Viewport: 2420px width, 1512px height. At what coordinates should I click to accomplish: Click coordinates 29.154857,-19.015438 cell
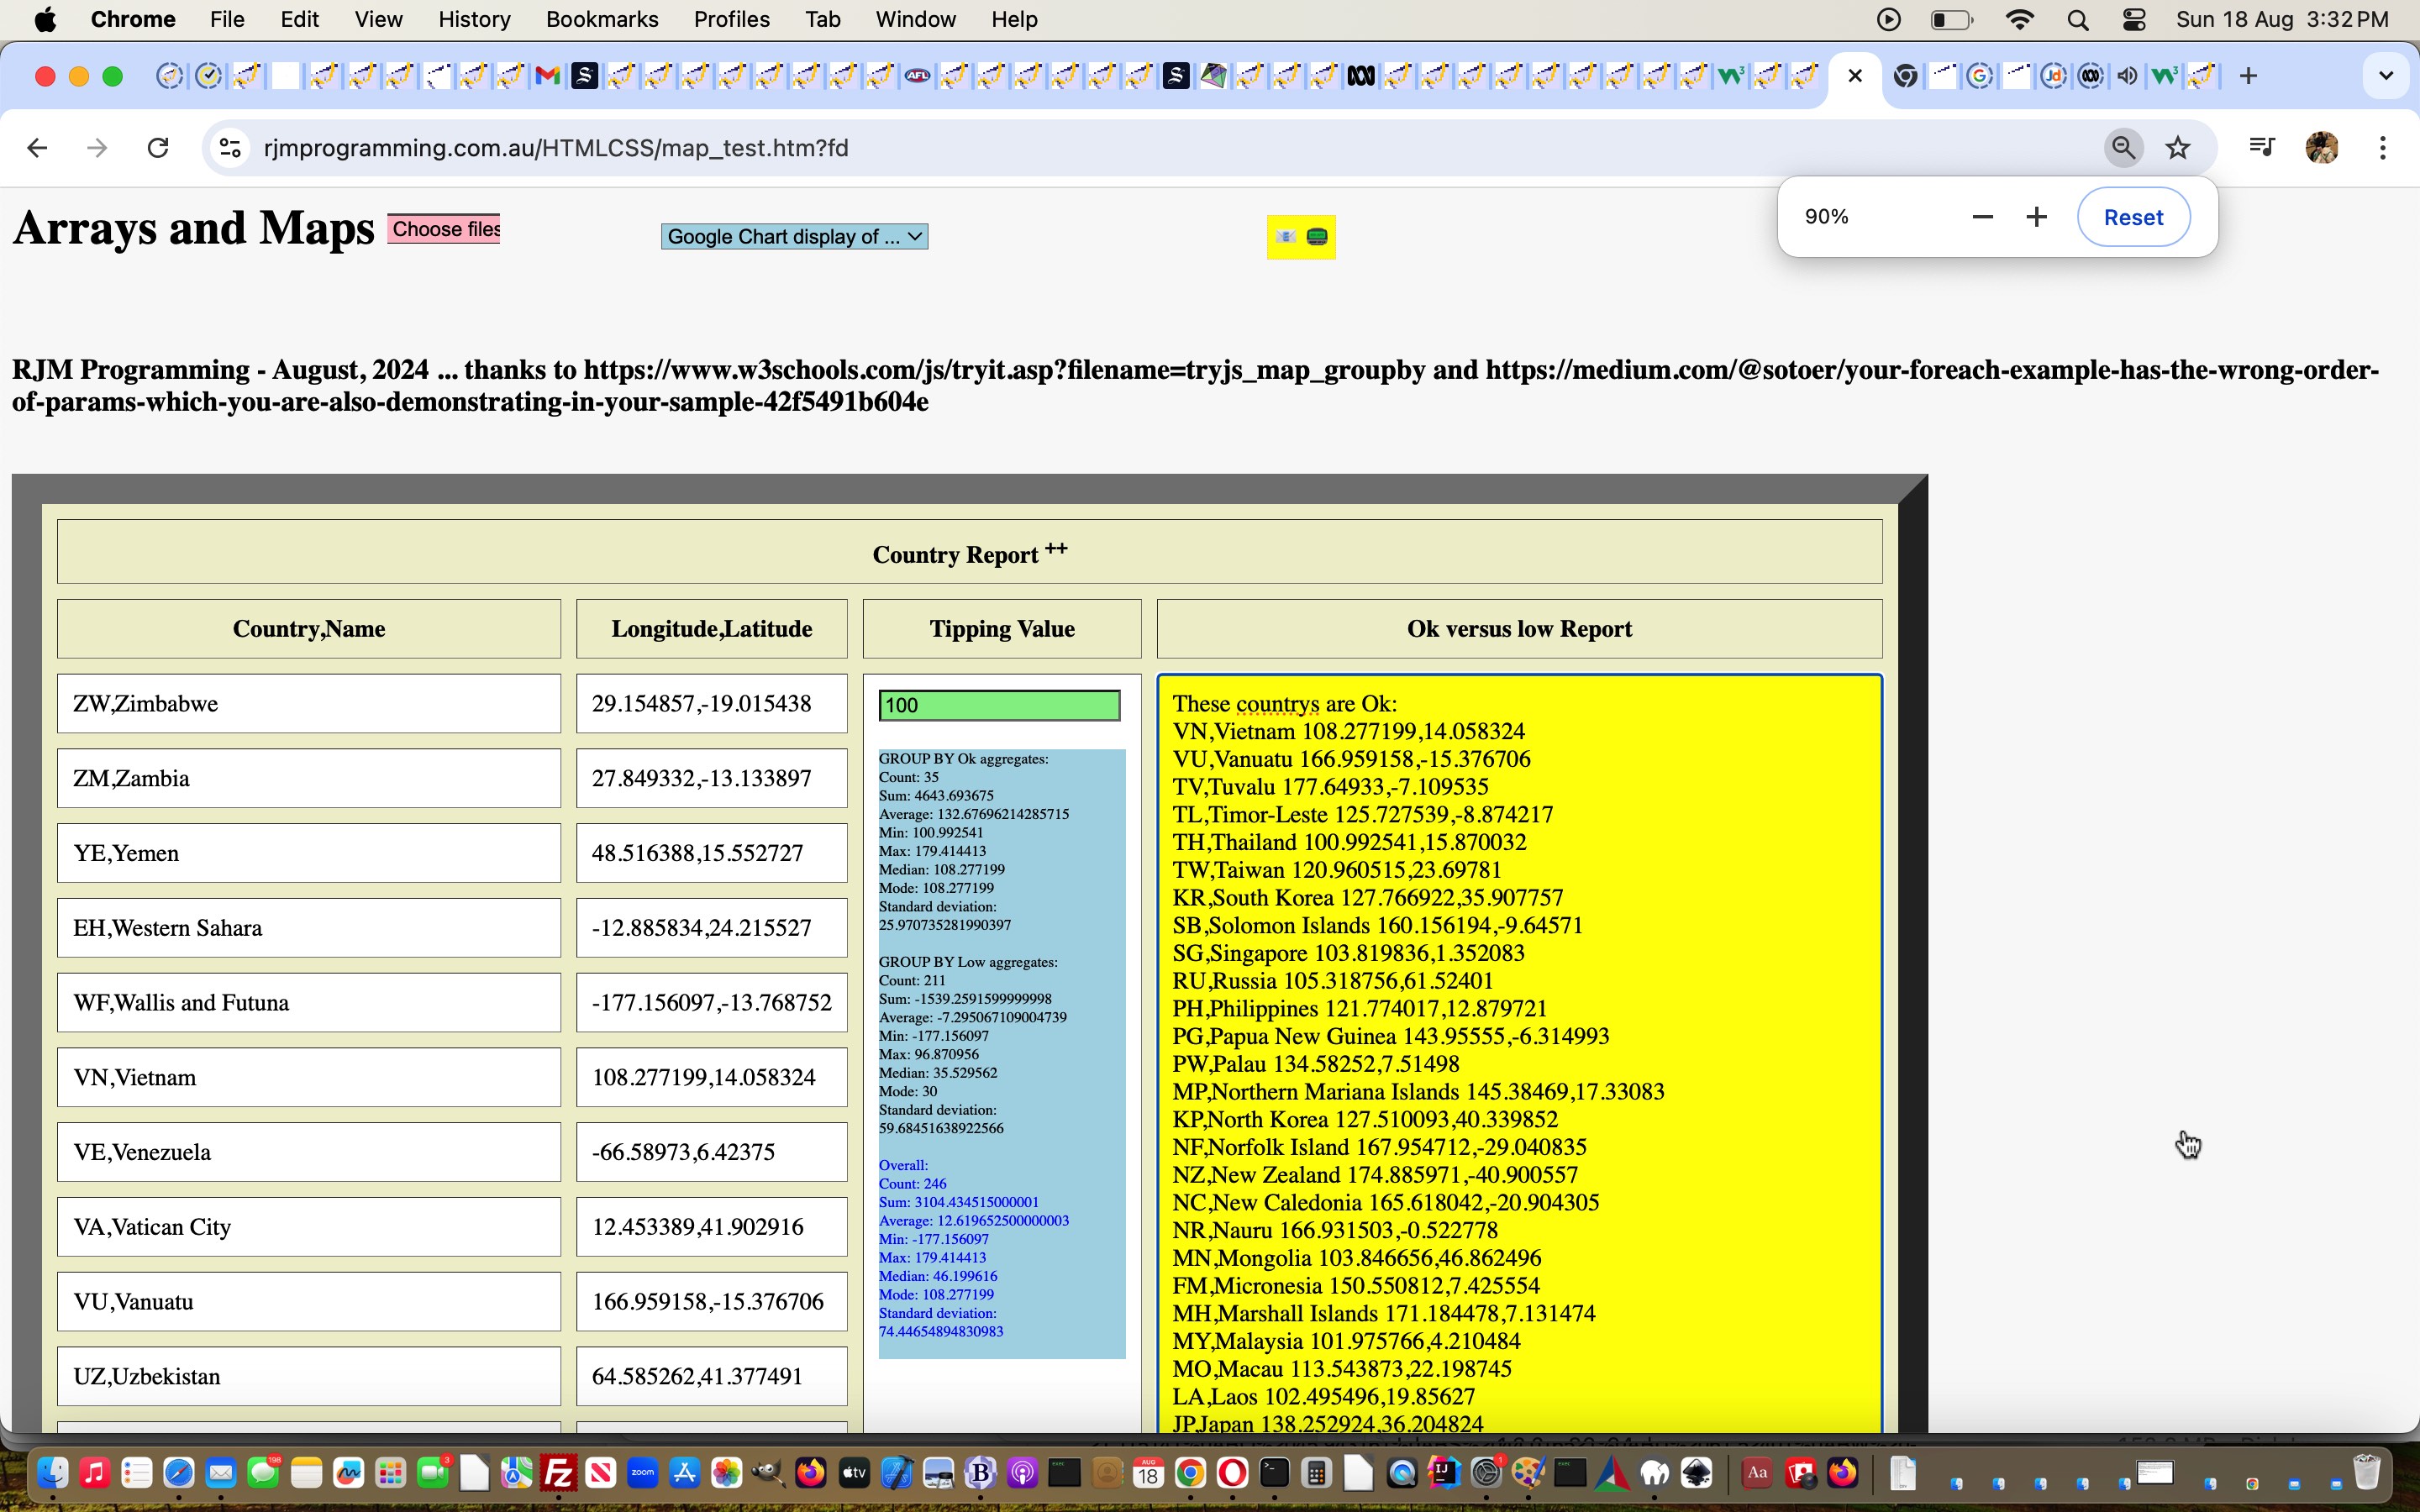(711, 703)
